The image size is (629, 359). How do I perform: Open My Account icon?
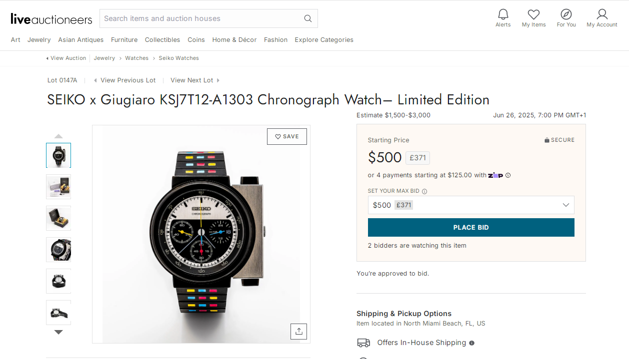coord(601,14)
